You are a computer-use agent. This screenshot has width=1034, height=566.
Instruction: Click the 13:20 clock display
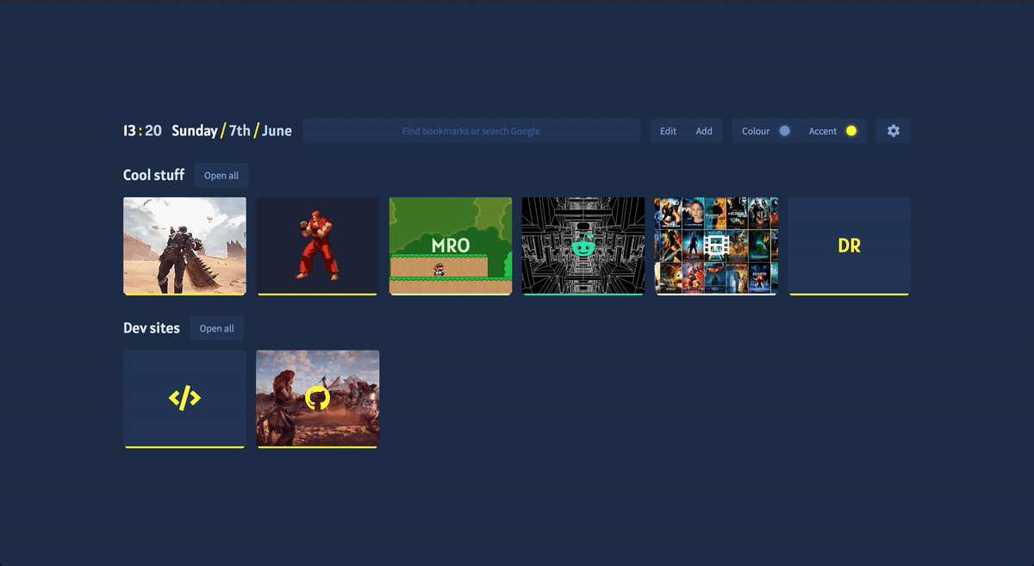(x=142, y=131)
